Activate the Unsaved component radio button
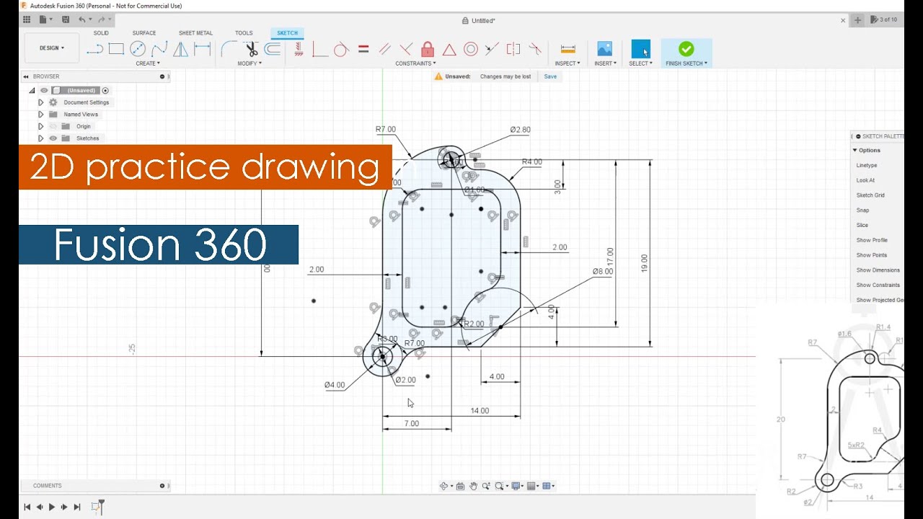The height and width of the screenshot is (519, 923). [105, 90]
